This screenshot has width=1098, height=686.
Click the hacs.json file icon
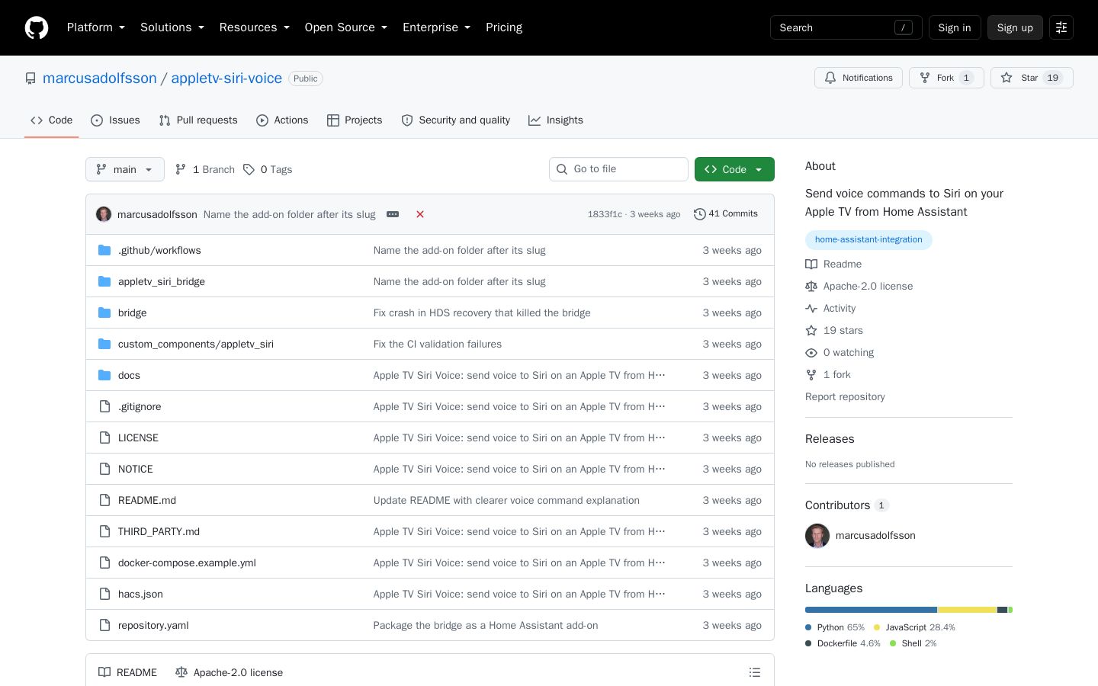(x=104, y=594)
